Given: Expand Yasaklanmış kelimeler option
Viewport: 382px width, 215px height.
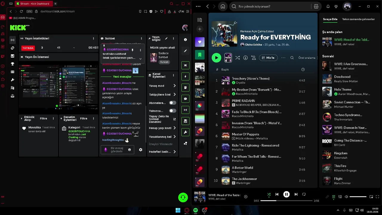Looking at the screenshot, I should point(175,137).
